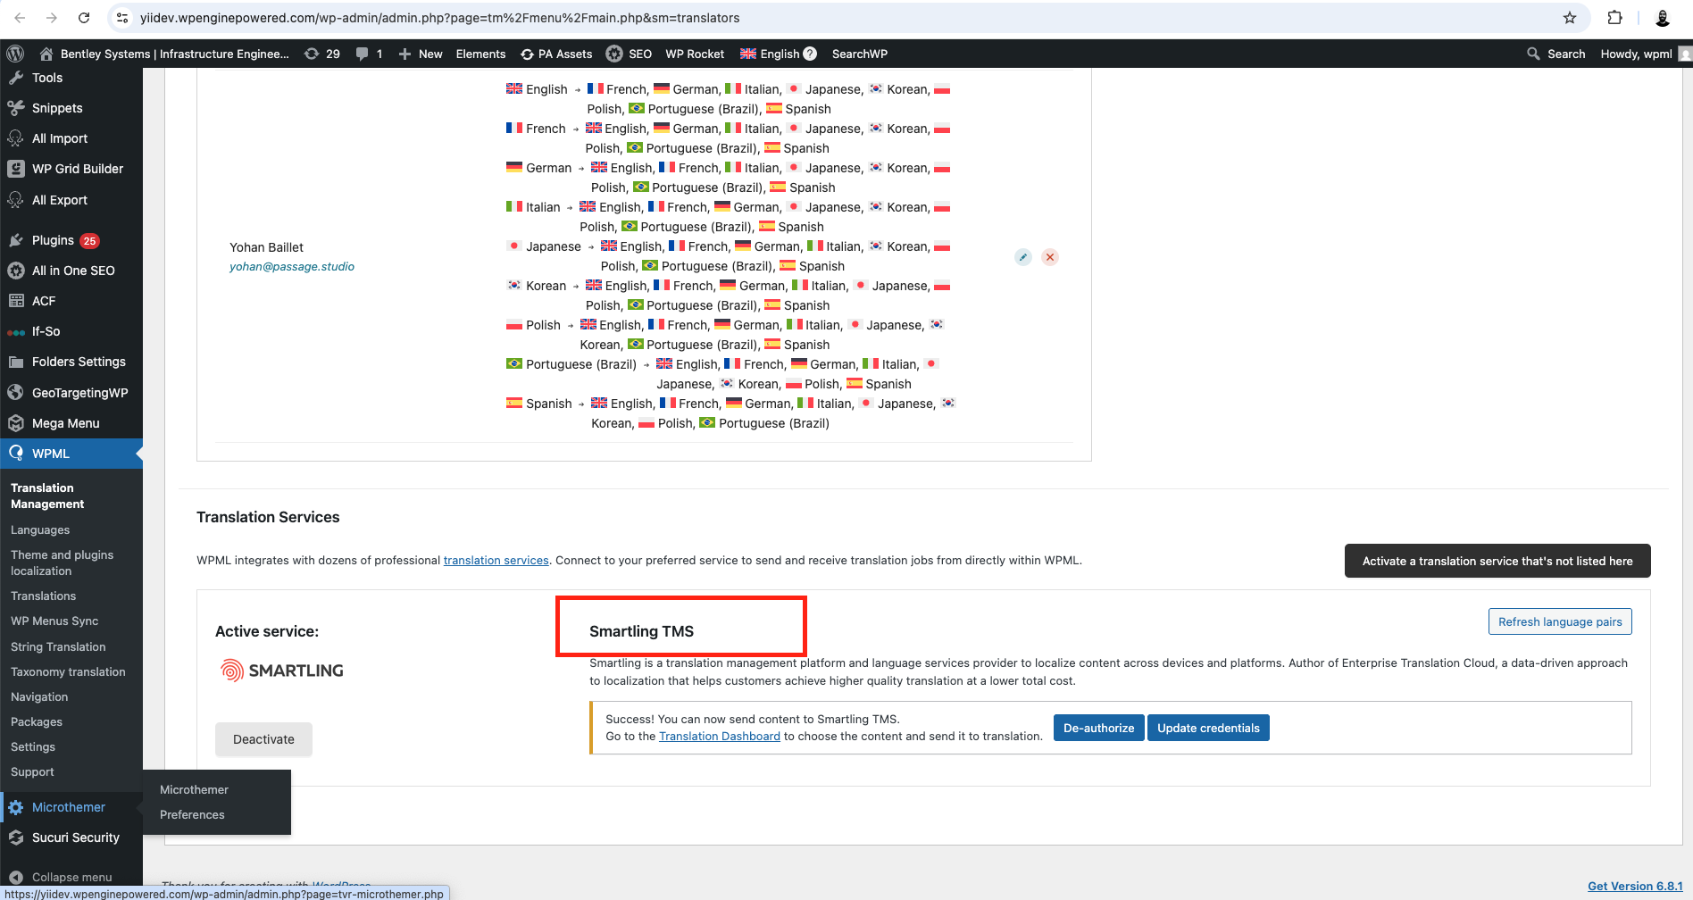Choose Preferences in the flyout menu
The width and height of the screenshot is (1693, 900).
[x=192, y=814]
